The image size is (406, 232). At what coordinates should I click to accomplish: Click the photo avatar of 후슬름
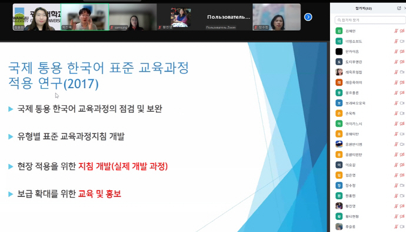339,227
